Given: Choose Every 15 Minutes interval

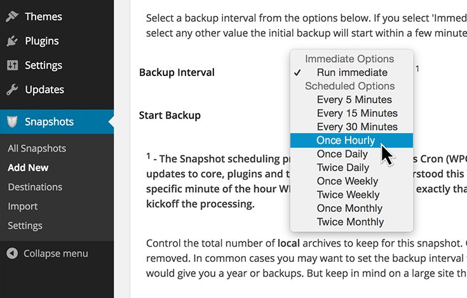Looking at the screenshot, I should [x=357, y=113].
